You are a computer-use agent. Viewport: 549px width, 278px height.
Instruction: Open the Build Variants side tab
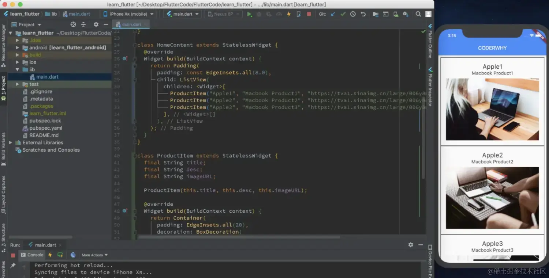point(3,149)
